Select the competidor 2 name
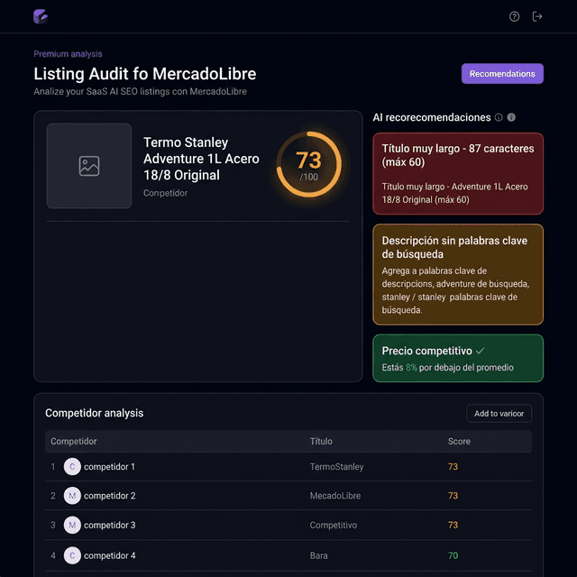Viewport: 577px width, 577px height. (110, 496)
